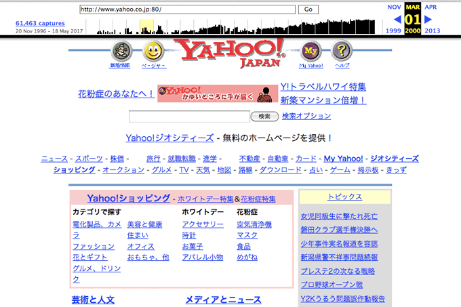Open the 61,463 captures link
Screen dimensions: 461x307
coord(40,23)
